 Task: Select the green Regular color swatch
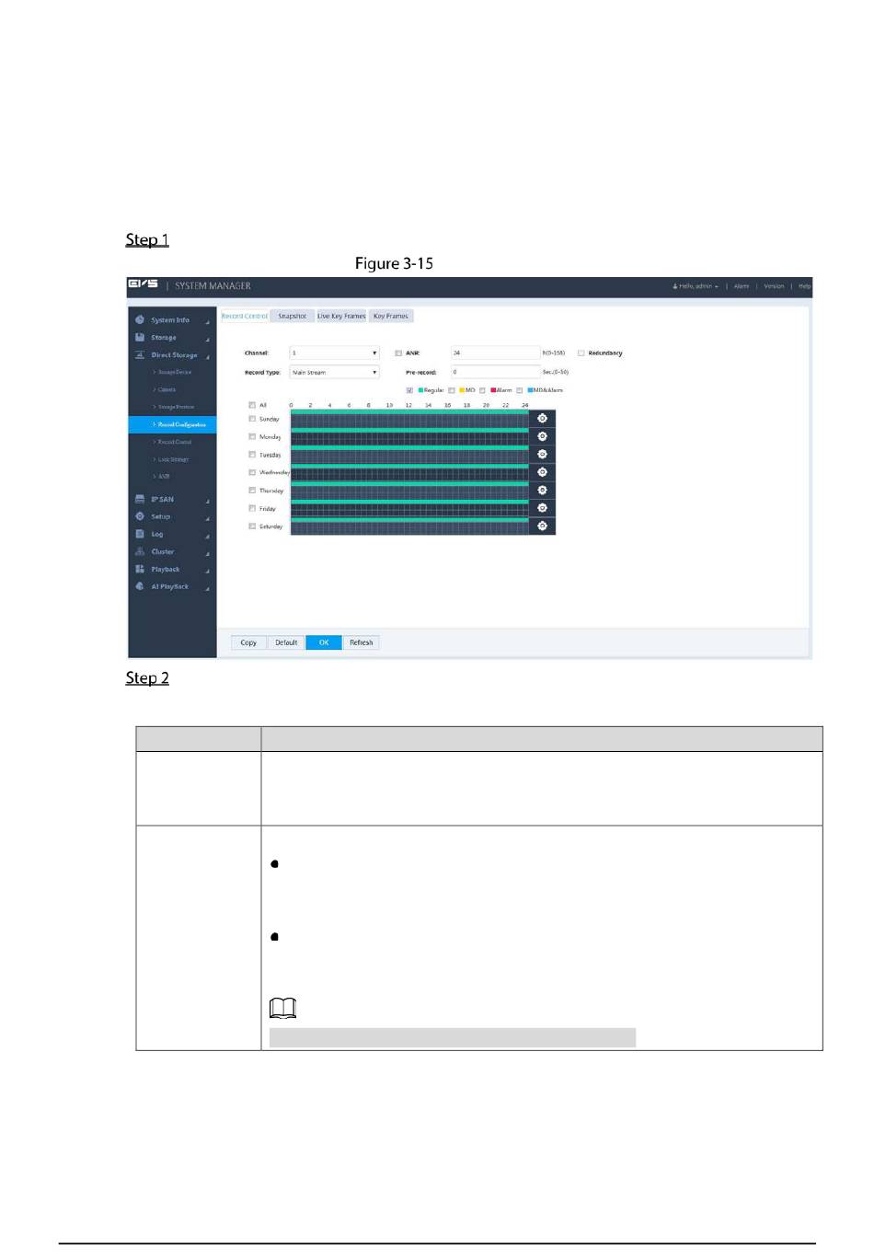coord(420,390)
